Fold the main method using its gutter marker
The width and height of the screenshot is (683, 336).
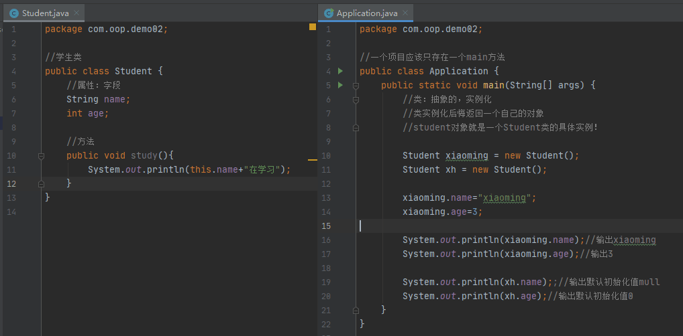[355, 85]
